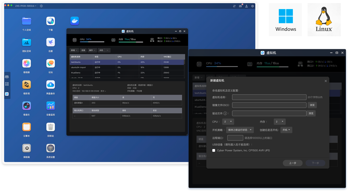Open the 操作 dropdown in the small VM window
This screenshot has width=348, height=191.
(x=92, y=50)
